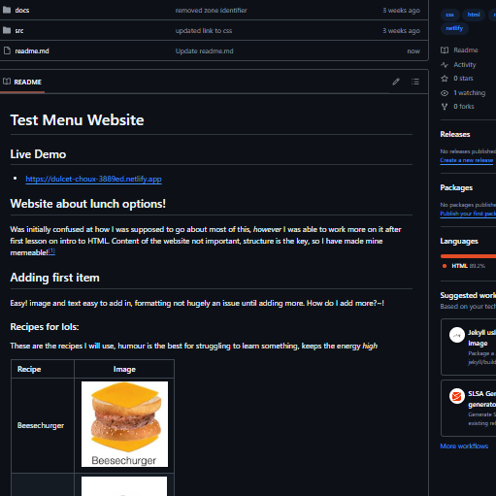This screenshot has height=496, width=496.
Task: Open the netlify.app live demo link
Action: pyautogui.click(x=93, y=179)
